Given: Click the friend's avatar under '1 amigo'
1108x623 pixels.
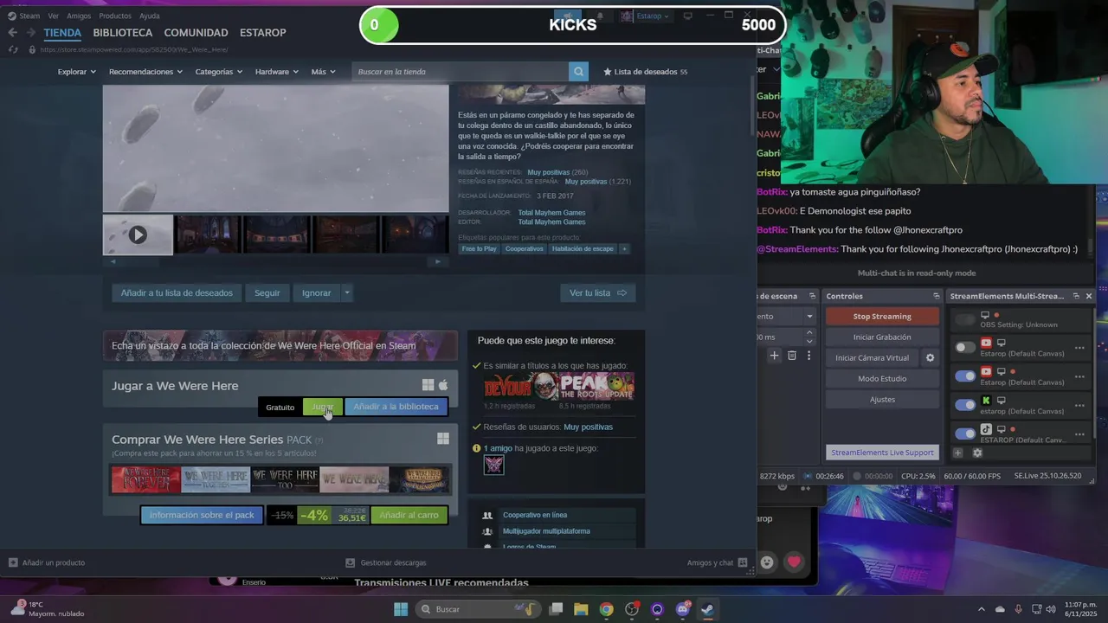Looking at the screenshot, I should point(493,465).
